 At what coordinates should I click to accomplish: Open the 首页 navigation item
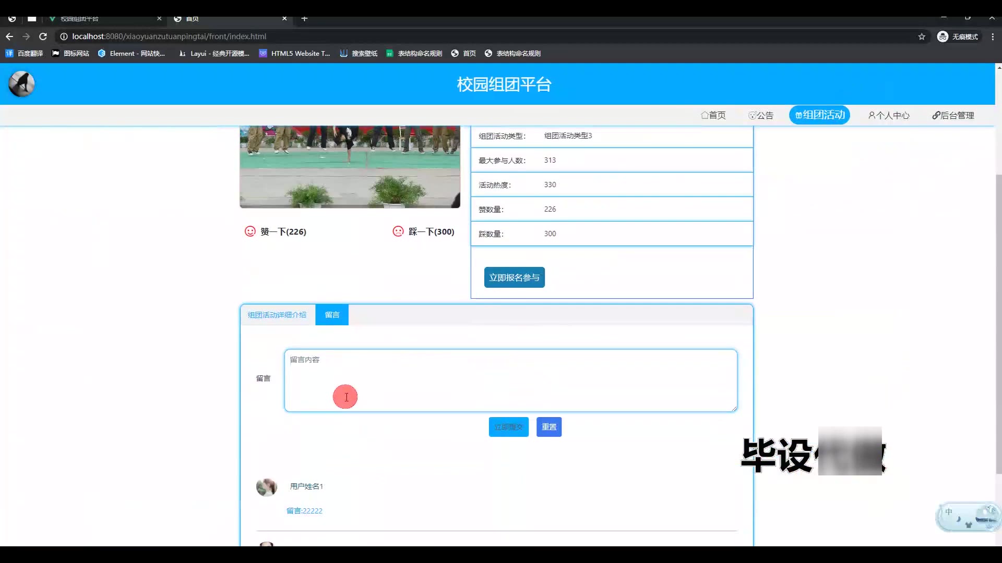713,115
